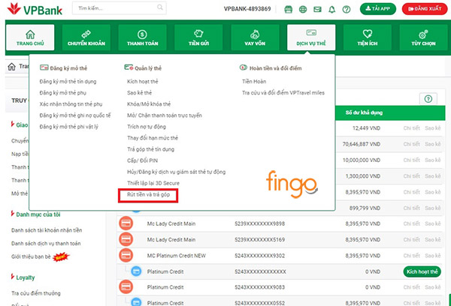Screen dimensions: 451x306
Task: Open the TIỆN ÍCH menu
Action: (x=368, y=37)
